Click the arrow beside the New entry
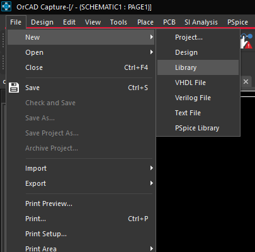Image resolution: width=255 pixels, height=252 pixels. (152, 37)
